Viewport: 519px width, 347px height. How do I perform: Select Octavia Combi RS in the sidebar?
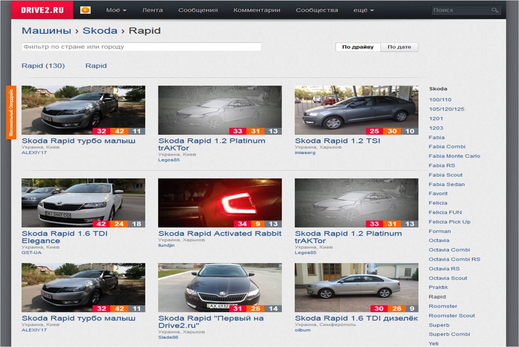(x=455, y=260)
